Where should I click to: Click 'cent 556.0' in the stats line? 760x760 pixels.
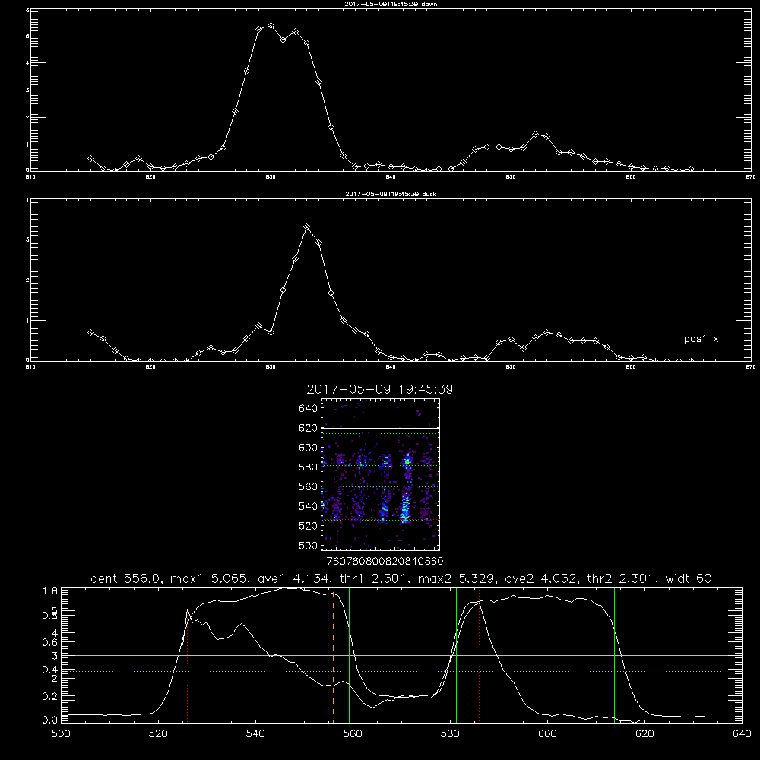point(125,578)
